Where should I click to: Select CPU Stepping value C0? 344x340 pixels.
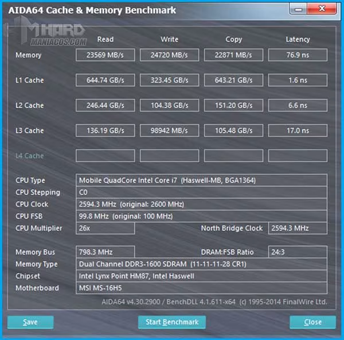click(201, 192)
